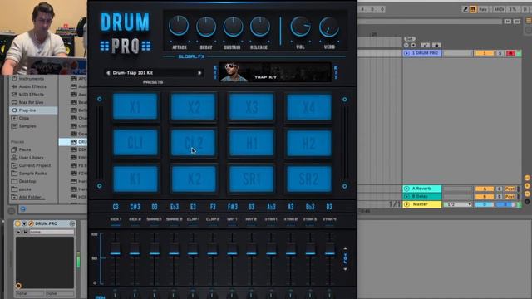Open Samples category in browser
This screenshot has width=532, height=299.
pyautogui.click(x=27, y=126)
